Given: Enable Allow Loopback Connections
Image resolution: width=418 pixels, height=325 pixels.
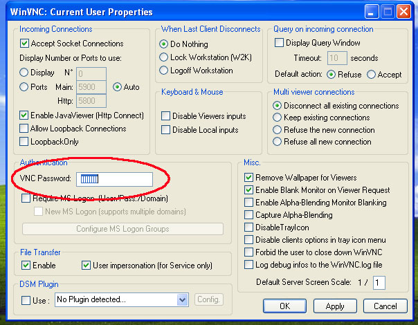Looking at the screenshot, I should (24, 129).
